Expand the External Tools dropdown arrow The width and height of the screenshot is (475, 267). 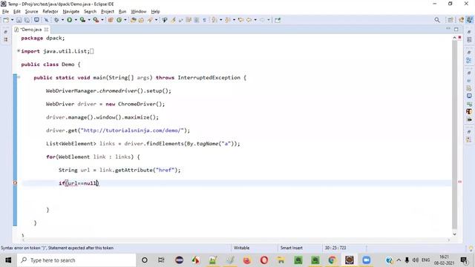pyautogui.click(x=102, y=20)
